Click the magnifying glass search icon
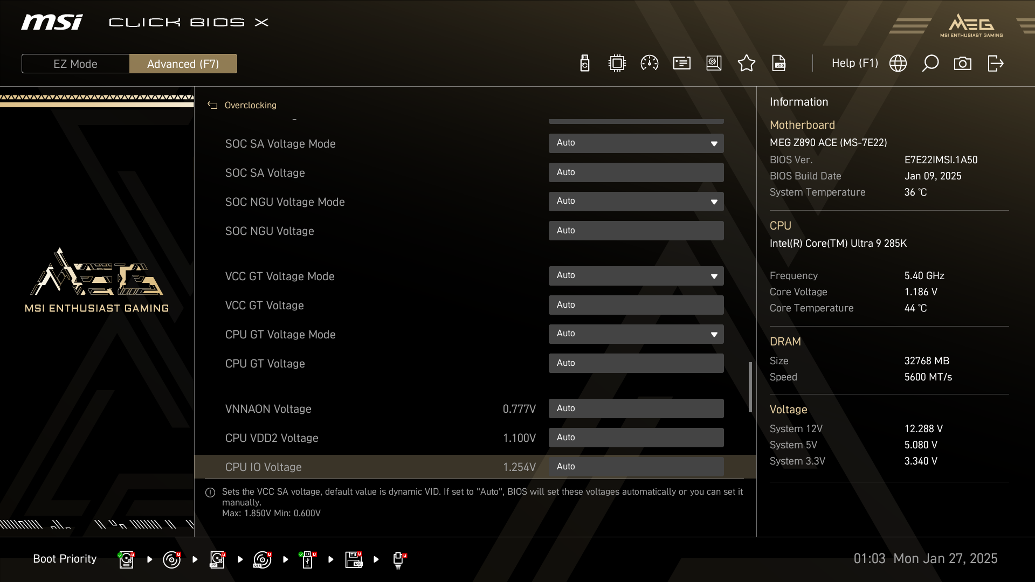Screen dimensions: 1035x582 tap(930, 64)
